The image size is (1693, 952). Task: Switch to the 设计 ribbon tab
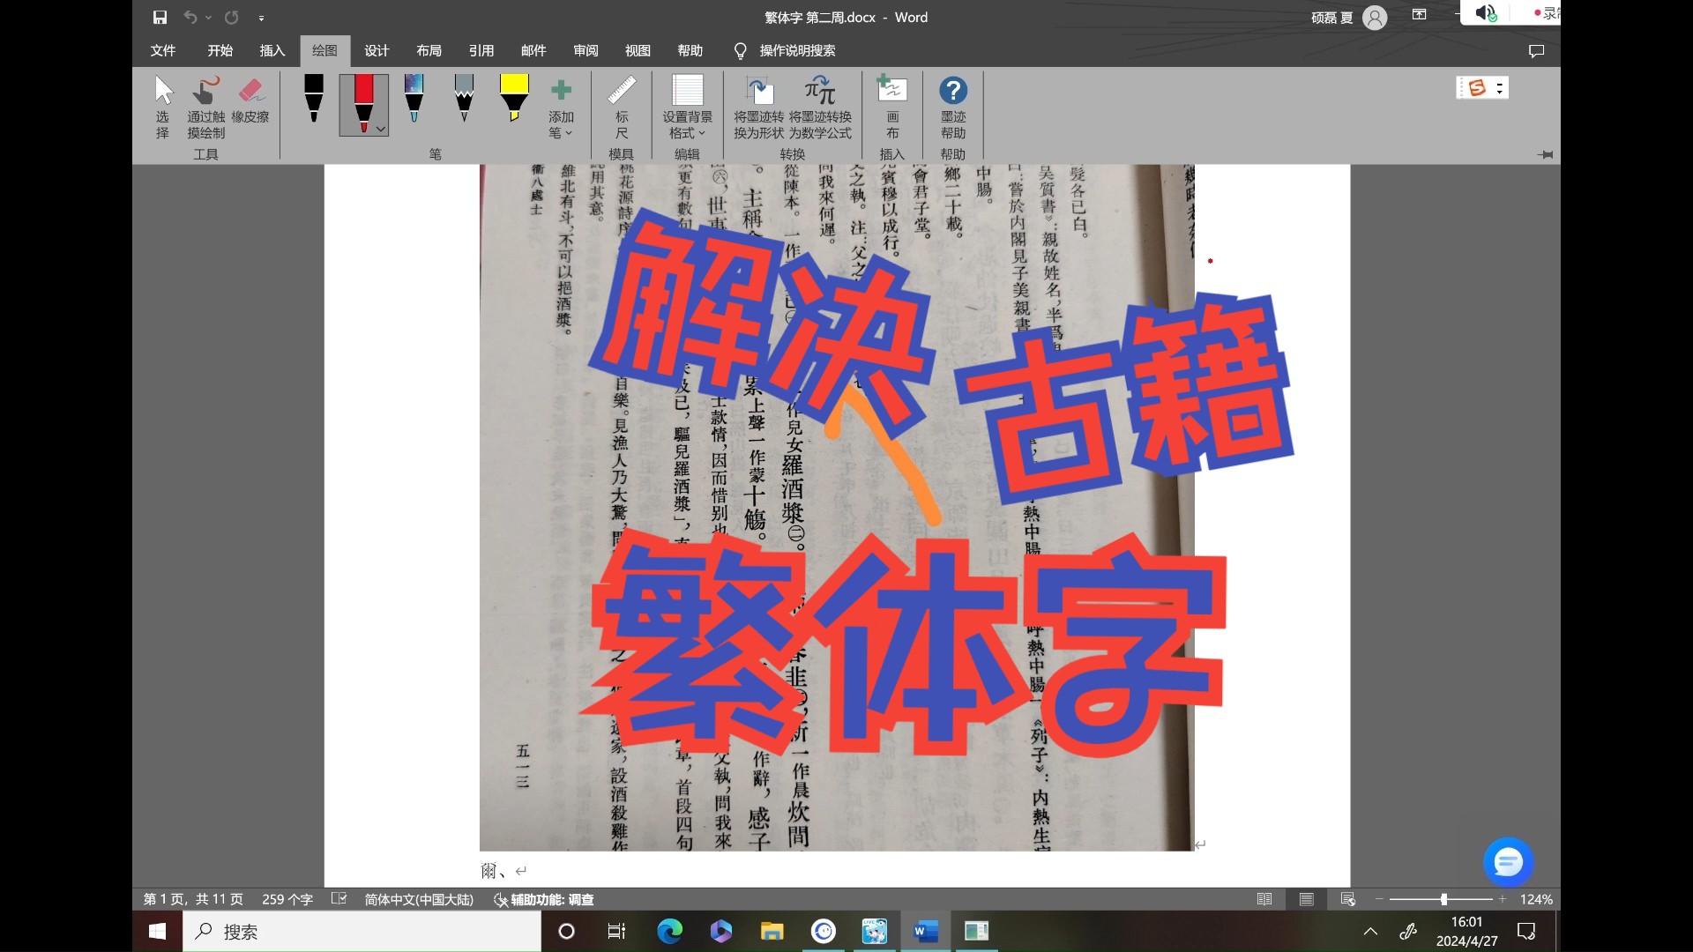(377, 50)
